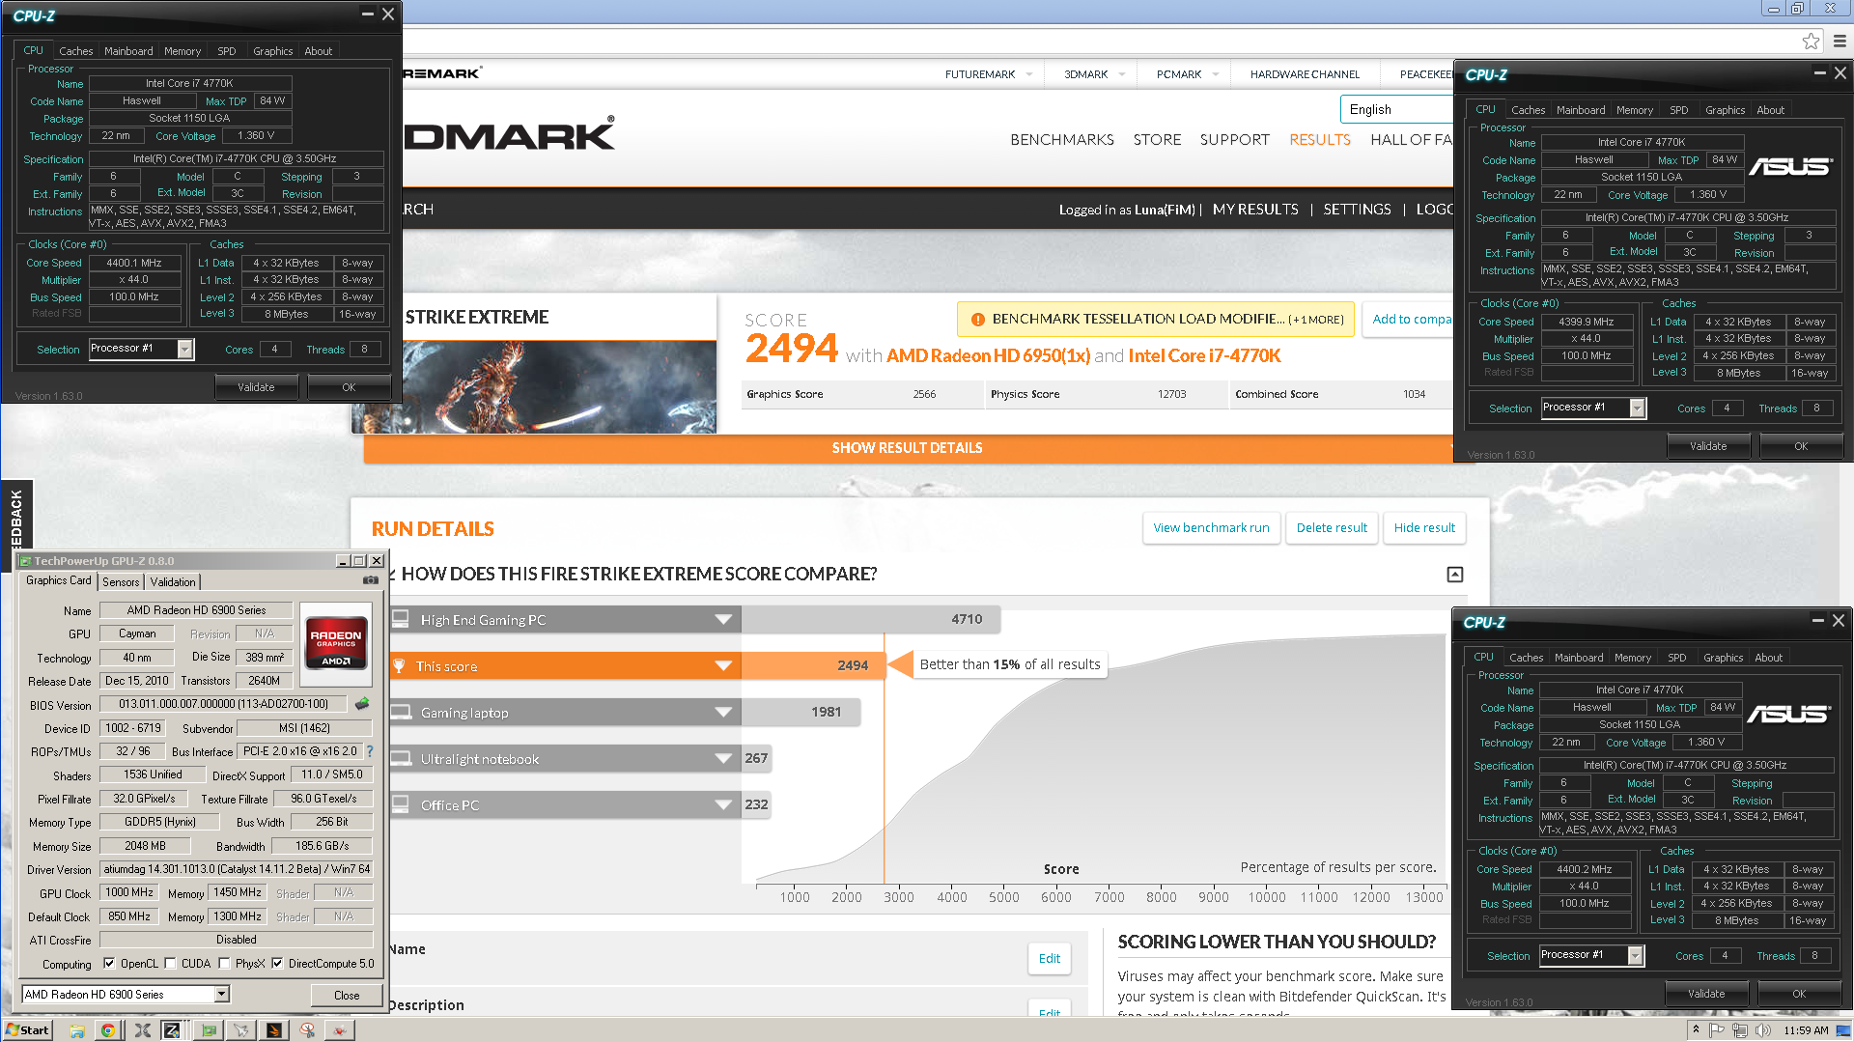1854x1042 pixels.
Task: Click the tessellation load warning banner
Action: coord(1156,320)
